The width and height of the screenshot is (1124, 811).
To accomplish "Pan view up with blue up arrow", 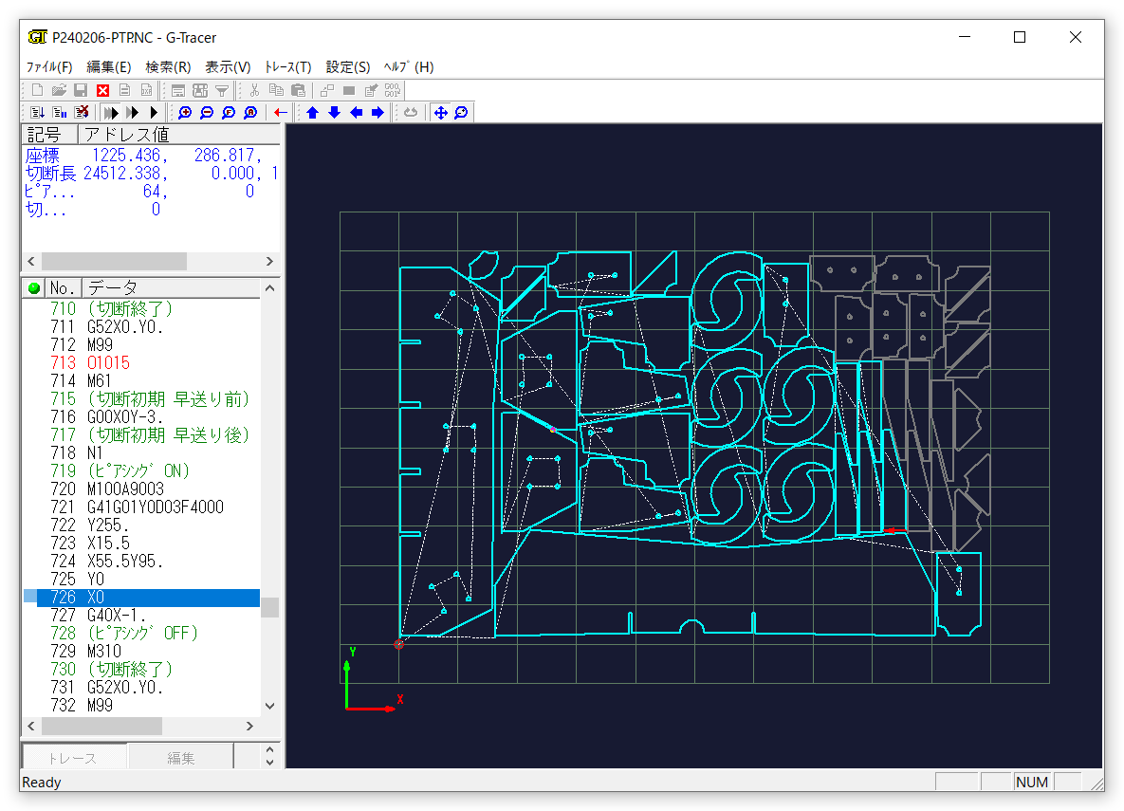I will point(312,113).
